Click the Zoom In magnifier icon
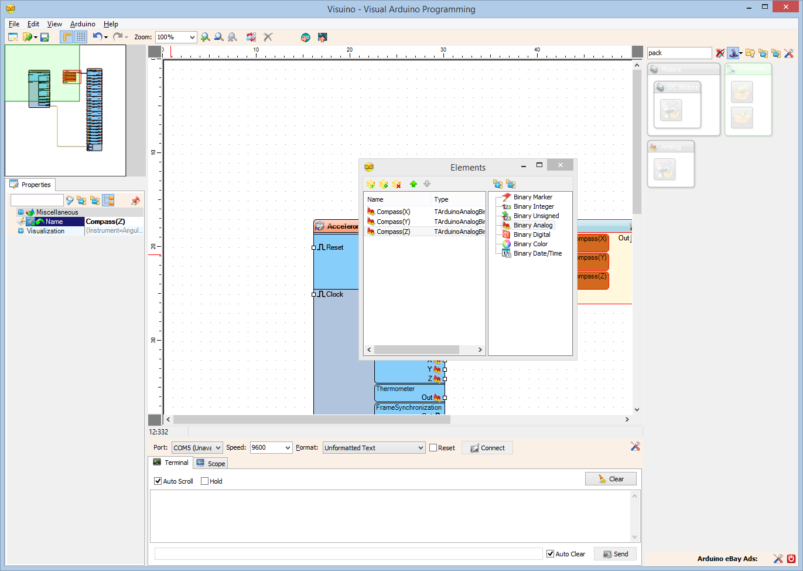The image size is (803, 571). click(x=205, y=37)
